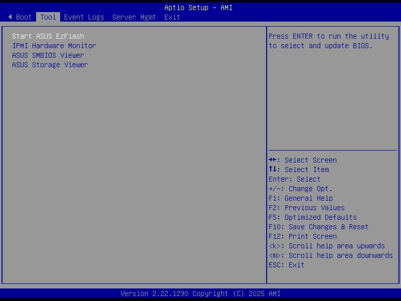Open the Event Logs tab
The height and width of the screenshot is (301, 401).
tap(84, 17)
